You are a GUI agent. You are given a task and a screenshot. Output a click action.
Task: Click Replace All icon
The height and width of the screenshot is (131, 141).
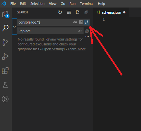click(87, 31)
